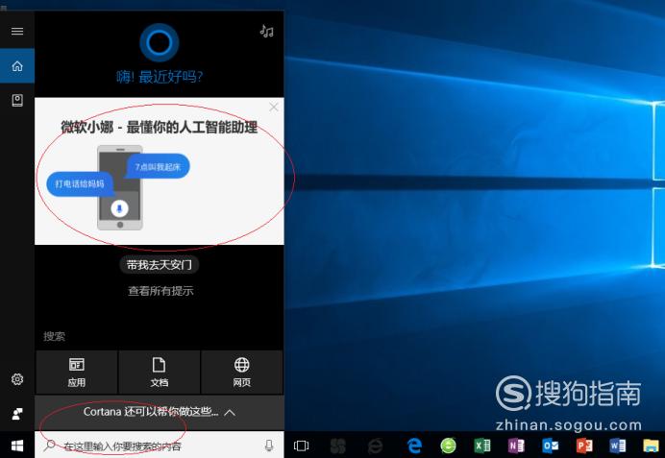Click the phone assistant promo image

[x=119, y=187]
